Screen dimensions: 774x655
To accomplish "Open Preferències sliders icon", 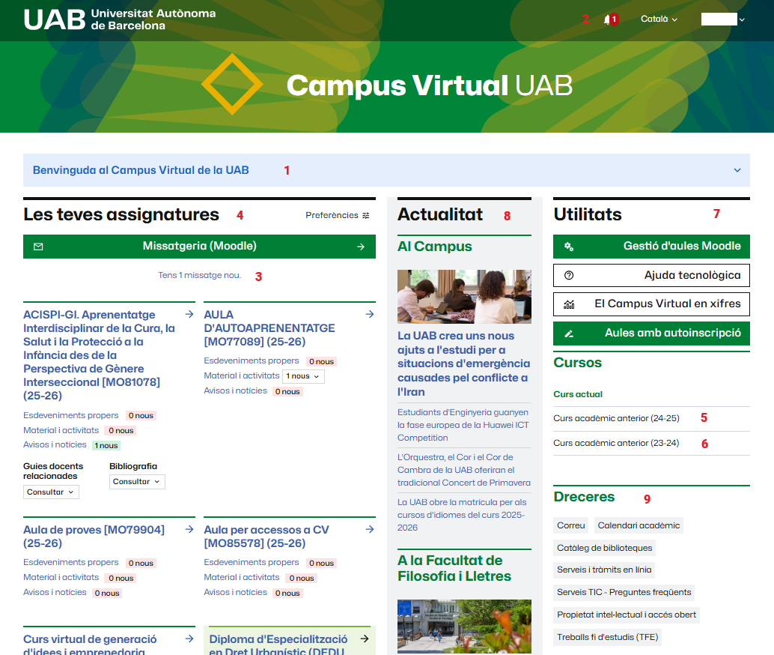I will 366,216.
